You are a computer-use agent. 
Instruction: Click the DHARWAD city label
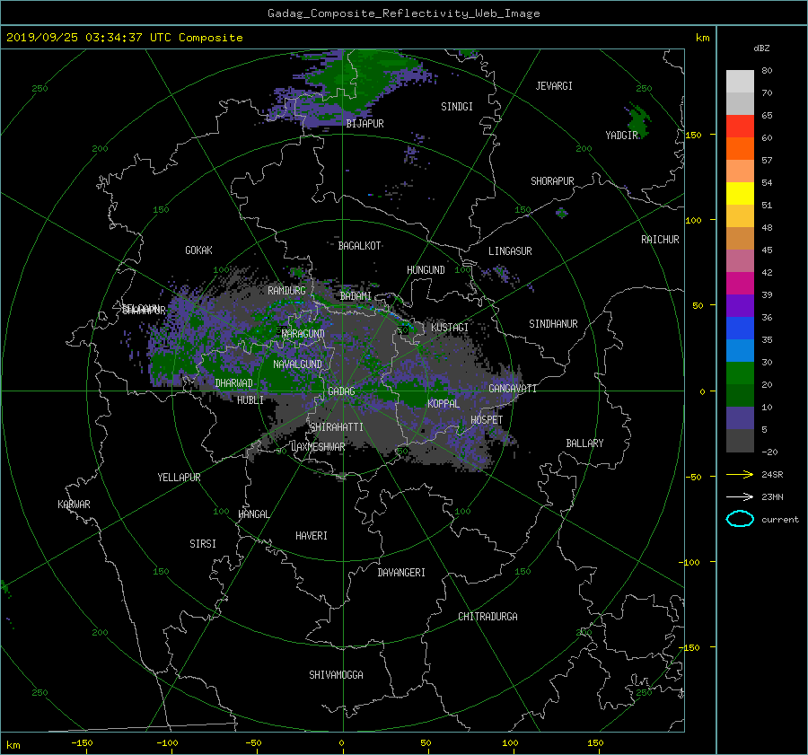[x=233, y=383]
